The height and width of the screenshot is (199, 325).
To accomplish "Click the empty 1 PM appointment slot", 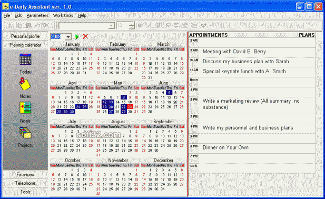I will [x=257, y=92].
